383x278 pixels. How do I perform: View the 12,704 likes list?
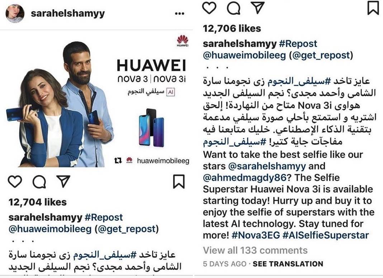click(37, 202)
